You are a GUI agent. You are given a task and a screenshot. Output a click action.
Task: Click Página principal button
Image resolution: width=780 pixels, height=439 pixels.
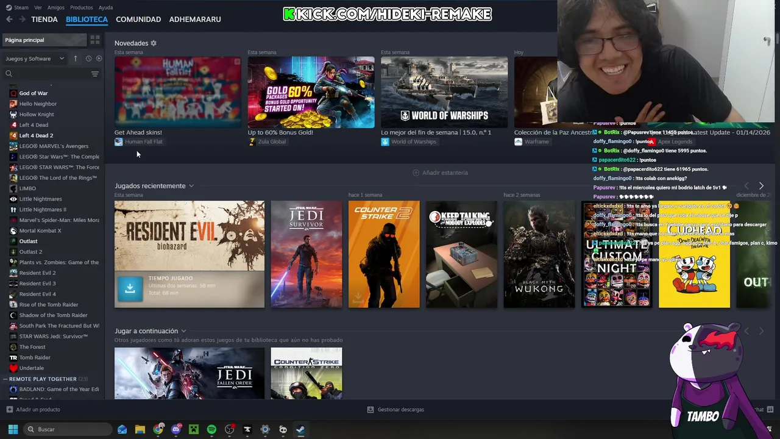[x=44, y=40]
